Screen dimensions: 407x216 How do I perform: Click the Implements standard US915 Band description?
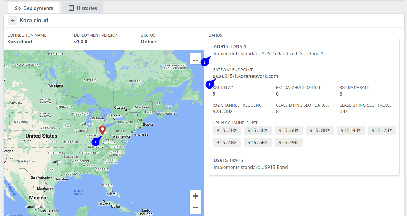[251, 167]
